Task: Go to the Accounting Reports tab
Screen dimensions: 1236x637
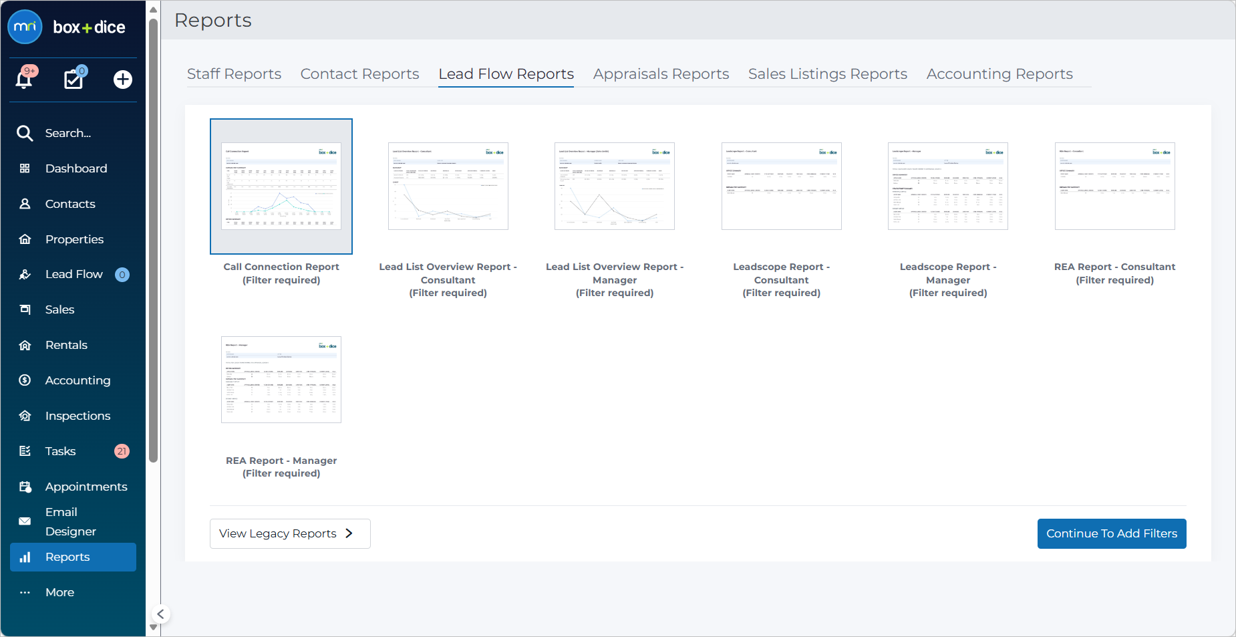Action: 999,74
